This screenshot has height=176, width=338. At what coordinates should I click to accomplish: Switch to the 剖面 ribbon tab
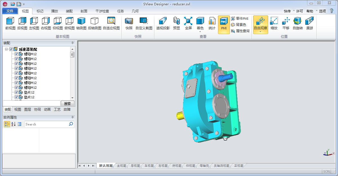pos(84,11)
